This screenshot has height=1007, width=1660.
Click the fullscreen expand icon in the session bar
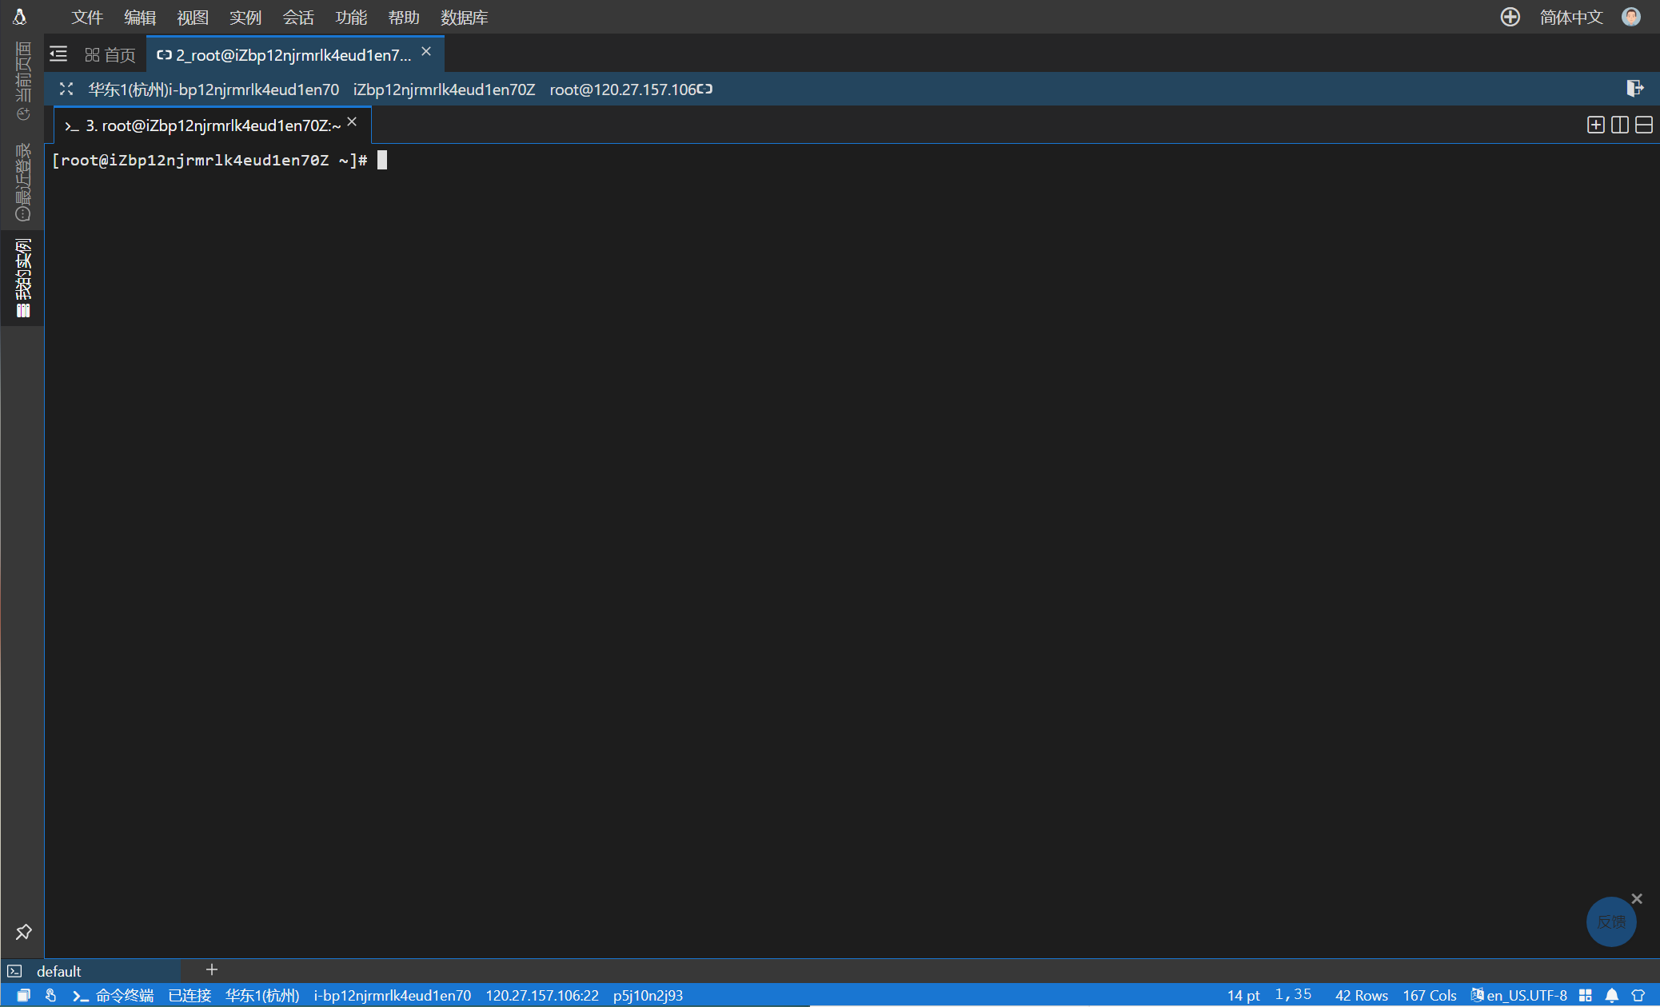click(66, 89)
